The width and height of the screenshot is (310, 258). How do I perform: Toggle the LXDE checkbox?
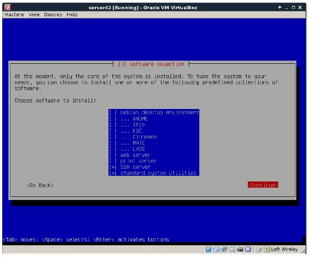coord(113,149)
